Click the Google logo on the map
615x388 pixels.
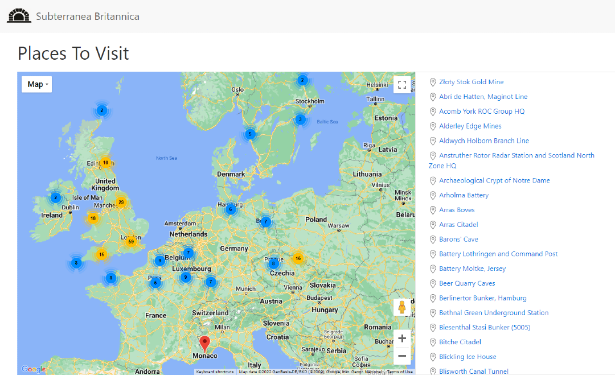tap(33, 369)
